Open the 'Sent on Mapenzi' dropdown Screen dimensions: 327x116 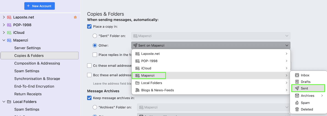[x=210, y=45]
